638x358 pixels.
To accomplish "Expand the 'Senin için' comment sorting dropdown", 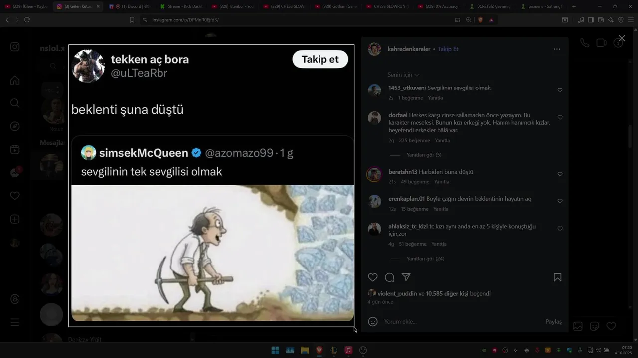I will 403,75.
